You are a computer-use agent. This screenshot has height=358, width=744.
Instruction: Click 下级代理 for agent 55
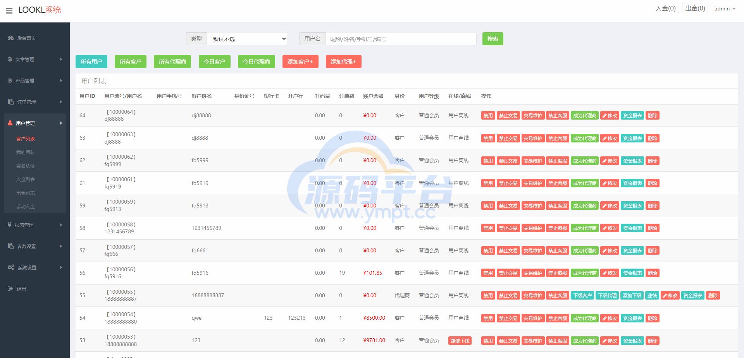607,295
